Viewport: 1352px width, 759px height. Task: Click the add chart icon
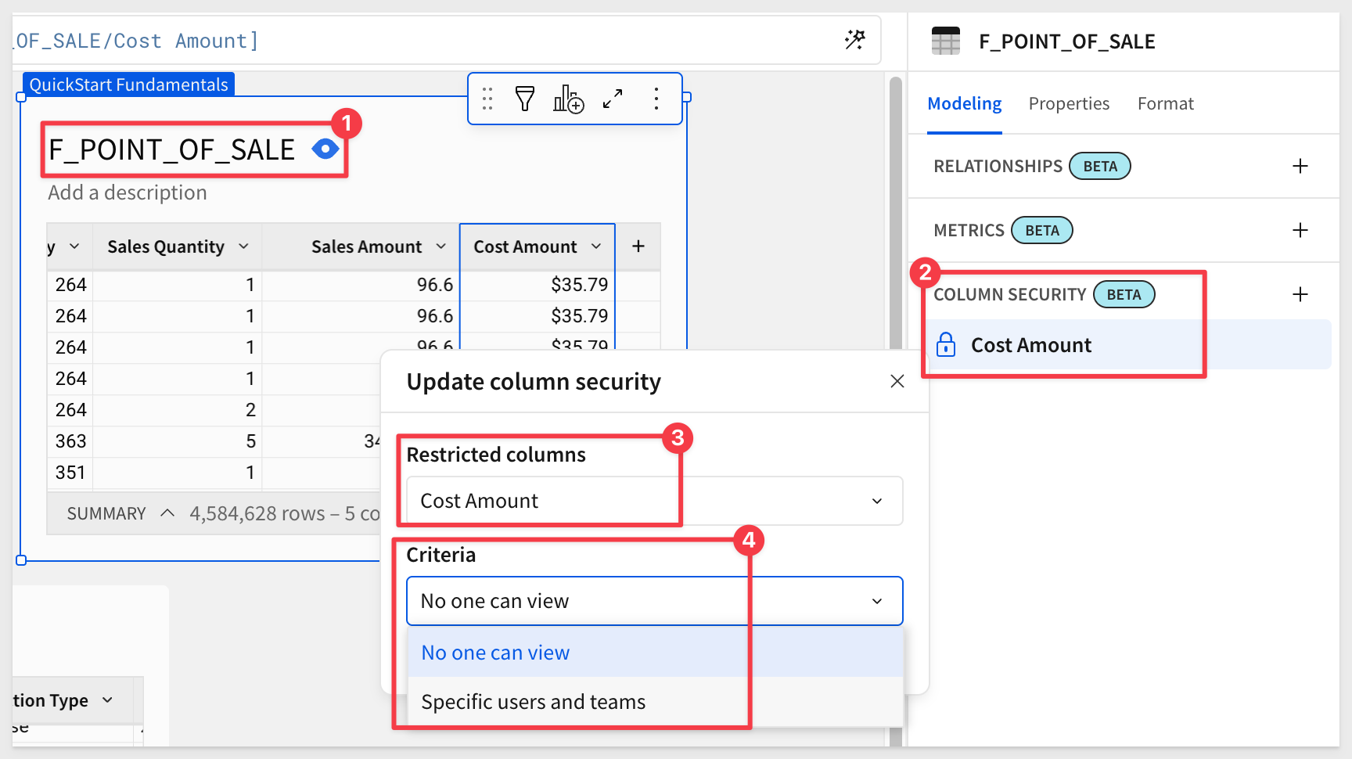point(569,99)
